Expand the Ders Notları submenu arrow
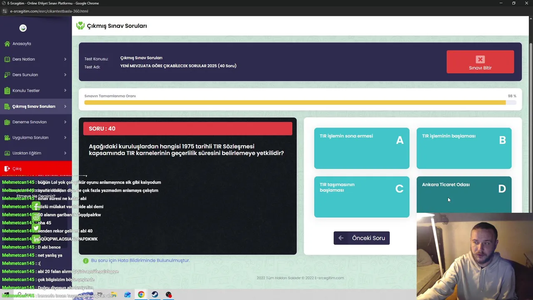533x300 pixels. [x=65, y=59]
